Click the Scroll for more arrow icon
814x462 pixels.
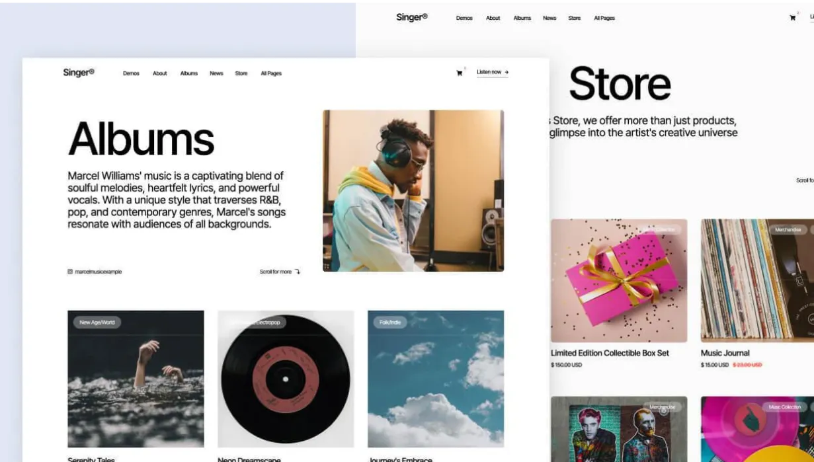[298, 272]
